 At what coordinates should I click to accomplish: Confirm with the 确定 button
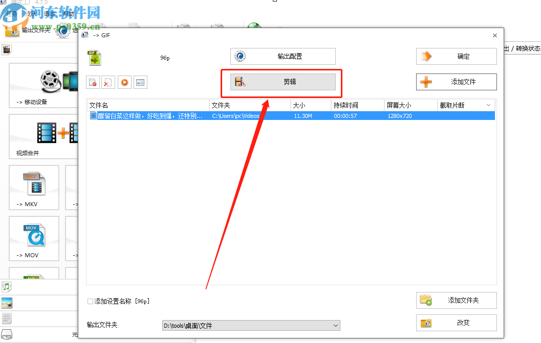(457, 57)
